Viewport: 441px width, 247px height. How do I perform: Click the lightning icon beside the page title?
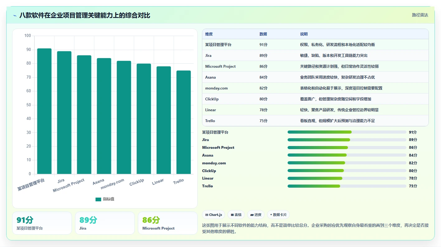[15, 16]
